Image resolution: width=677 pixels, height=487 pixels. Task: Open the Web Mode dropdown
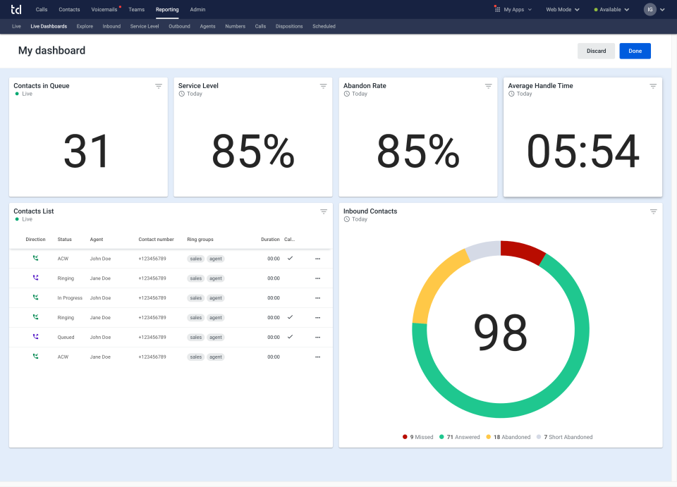[x=562, y=9]
